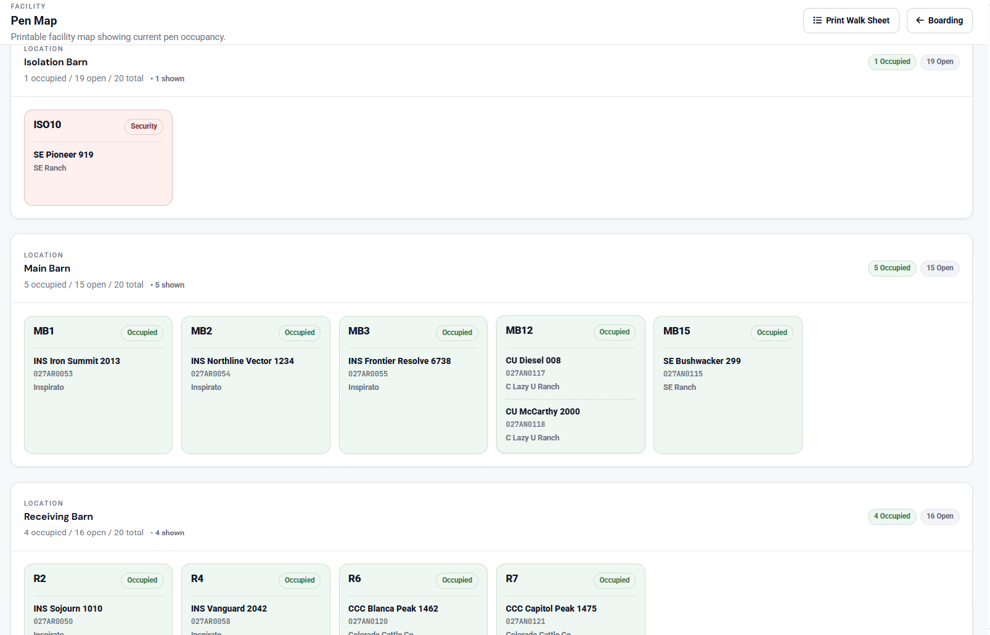Select animal INS Frontier Resolve 6738
This screenshot has width=990, height=635.
click(x=399, y=361)
